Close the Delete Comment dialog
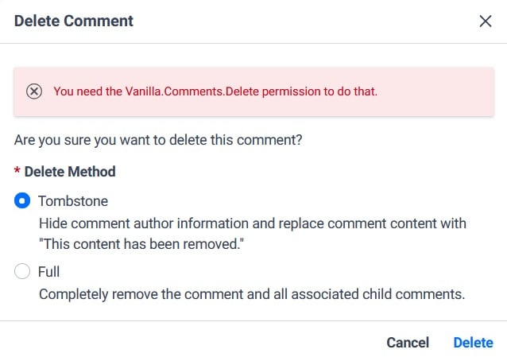The image size is (507, 361). 486,21
